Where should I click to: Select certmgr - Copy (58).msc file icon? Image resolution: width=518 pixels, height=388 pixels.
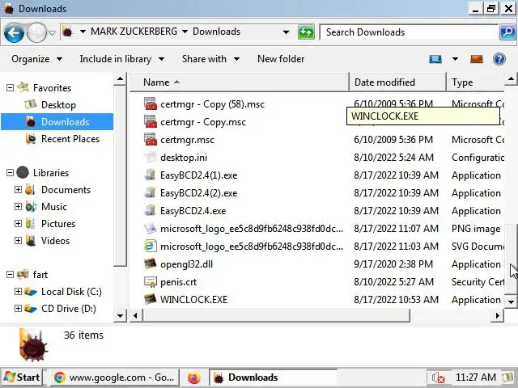coord(151,104)
